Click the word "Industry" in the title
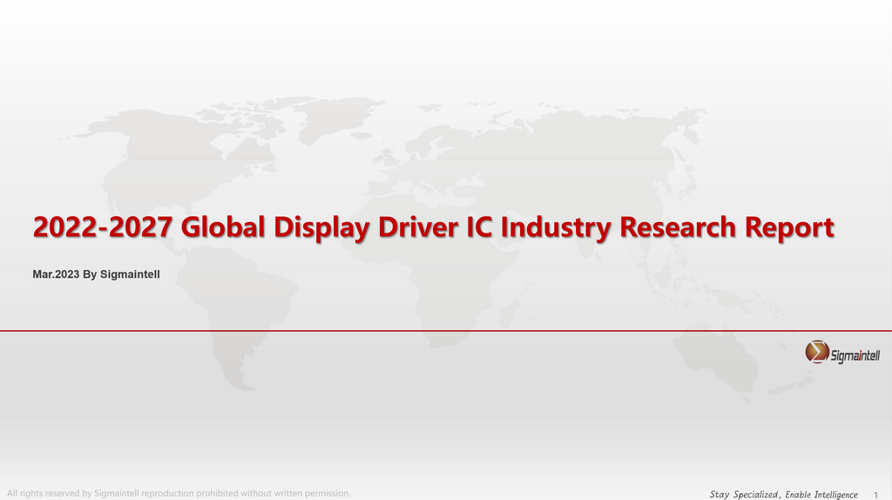This screenshot has width=892, height=500. click(x=551, y=228)
